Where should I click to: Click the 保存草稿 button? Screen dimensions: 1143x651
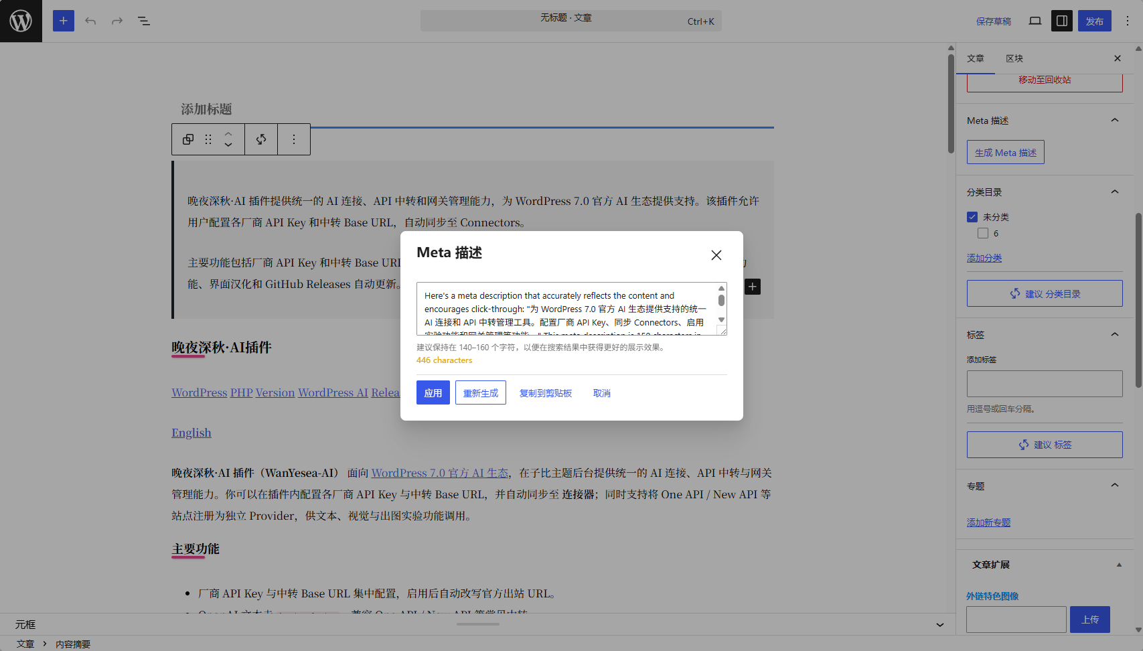click(x=994, y=21)
